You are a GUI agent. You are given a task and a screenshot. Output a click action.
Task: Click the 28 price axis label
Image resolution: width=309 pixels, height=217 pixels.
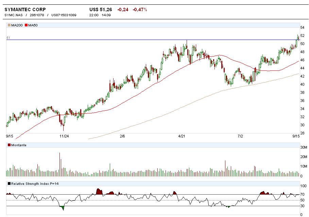[x=302, y=133]
